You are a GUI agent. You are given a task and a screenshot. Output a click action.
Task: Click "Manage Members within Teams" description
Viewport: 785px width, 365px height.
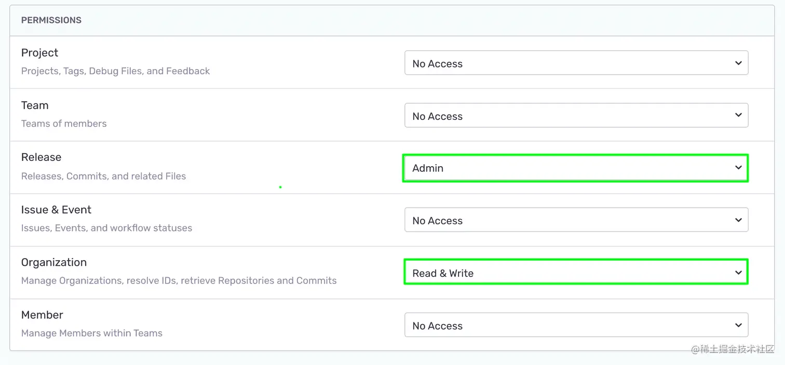pyautogui.click(x=92, y=333)
